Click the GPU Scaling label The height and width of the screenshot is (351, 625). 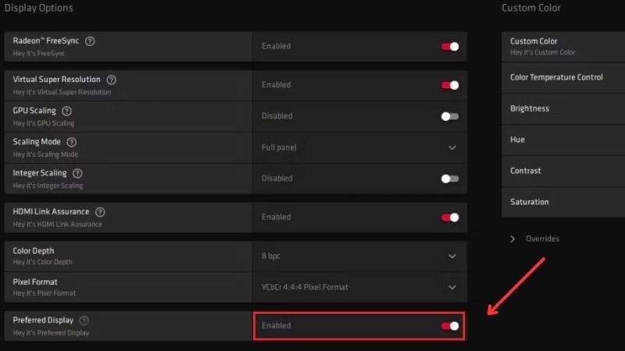(34, 111)
